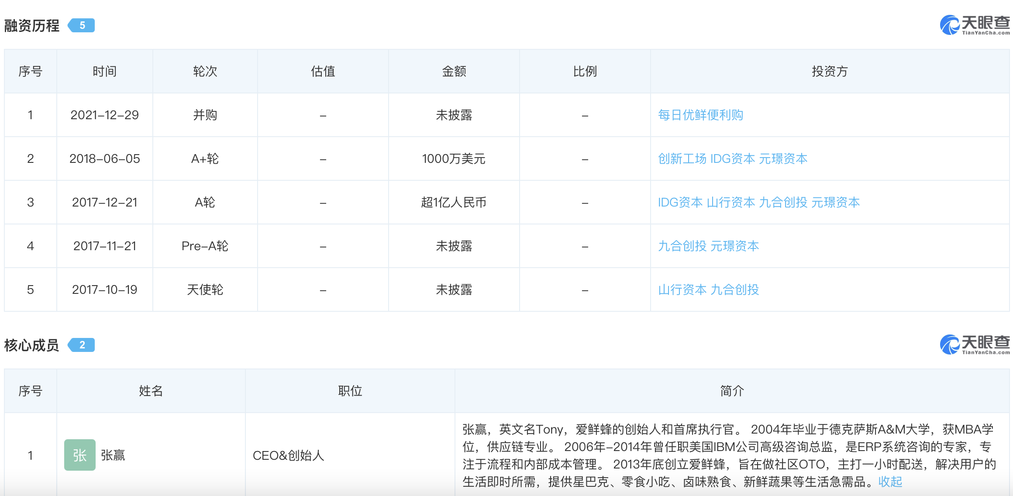This screenshot has width=1013, height=496.
Task: Click the date cell 2021-12-29
Action: [105, 115]
